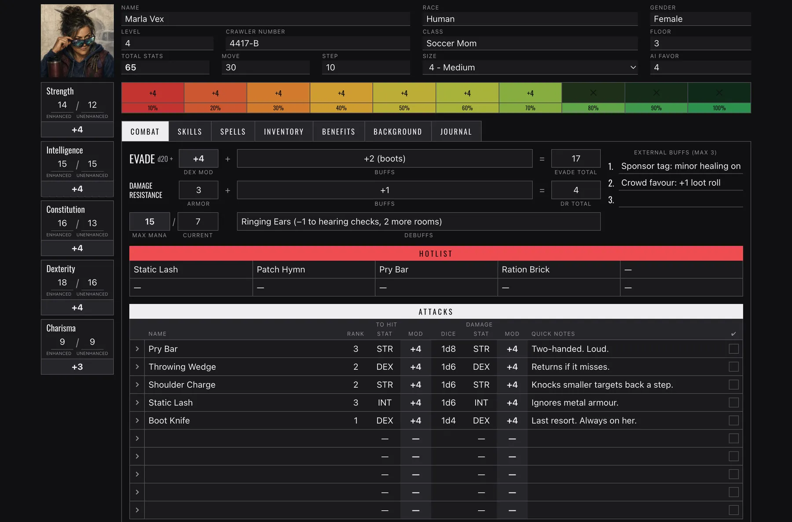Open the Size dropdown showing 4 - Medium
This screenshot has width=792, height=522.
530,67
